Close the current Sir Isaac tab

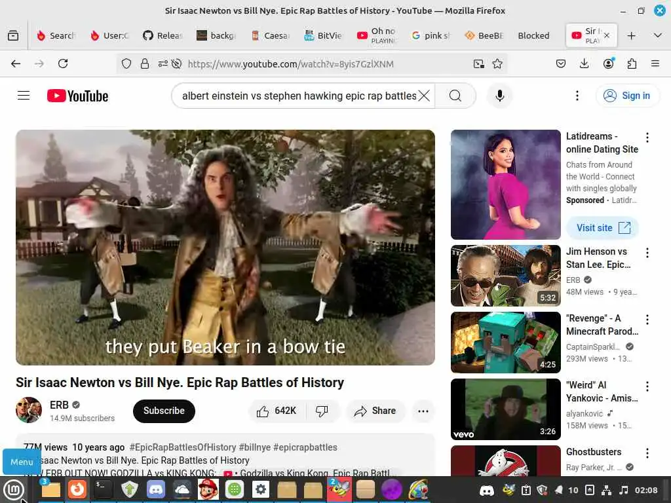pyautogui.click(x=606, y=35)
